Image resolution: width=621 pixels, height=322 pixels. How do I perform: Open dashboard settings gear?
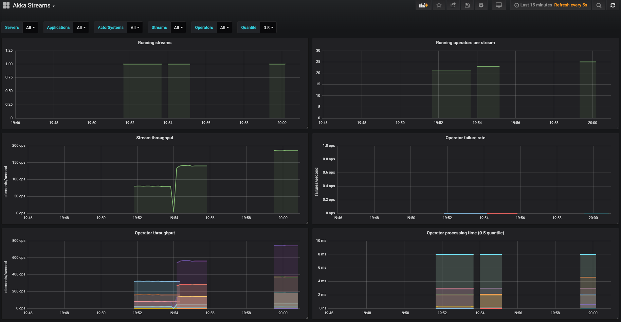click(x=481, y=5)
